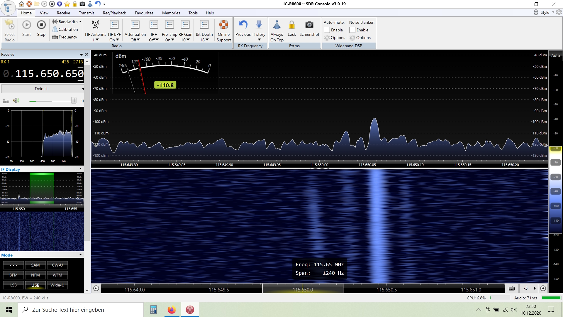Select BFM demodulation mode
Viewport: 563px width, 317px height.
[x=13, y=275]
